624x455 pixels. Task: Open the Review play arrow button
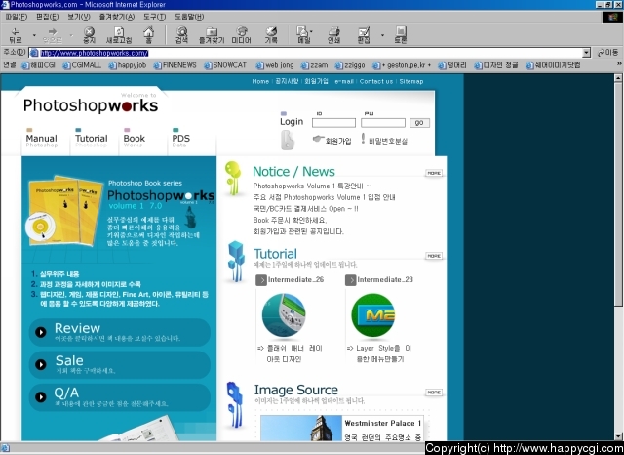click(41, 332)
